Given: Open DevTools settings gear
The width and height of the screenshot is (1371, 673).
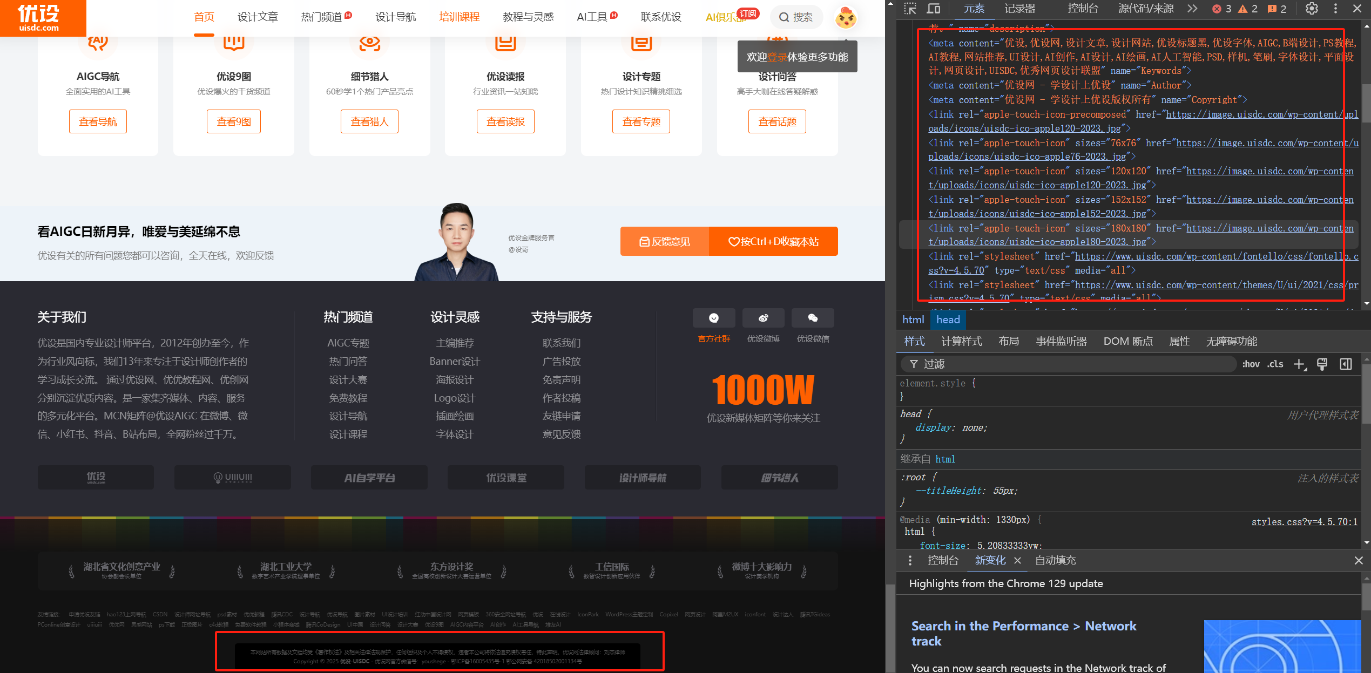Looking at the screenshot, I should [1312, 9].
